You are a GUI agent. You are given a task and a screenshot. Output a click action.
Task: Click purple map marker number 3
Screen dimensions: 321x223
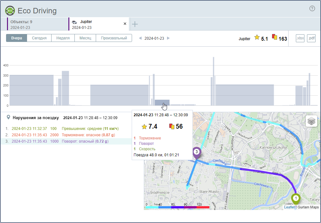click(x=197, y=152)
